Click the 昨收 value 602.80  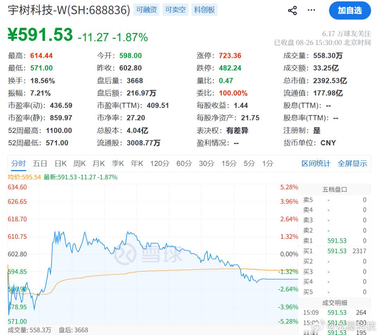[131, 68]
